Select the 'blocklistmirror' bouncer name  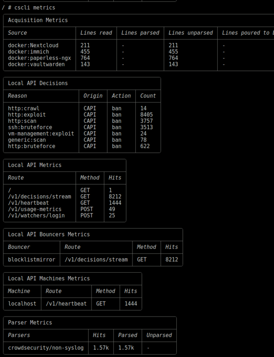click(x=31, y=259)
